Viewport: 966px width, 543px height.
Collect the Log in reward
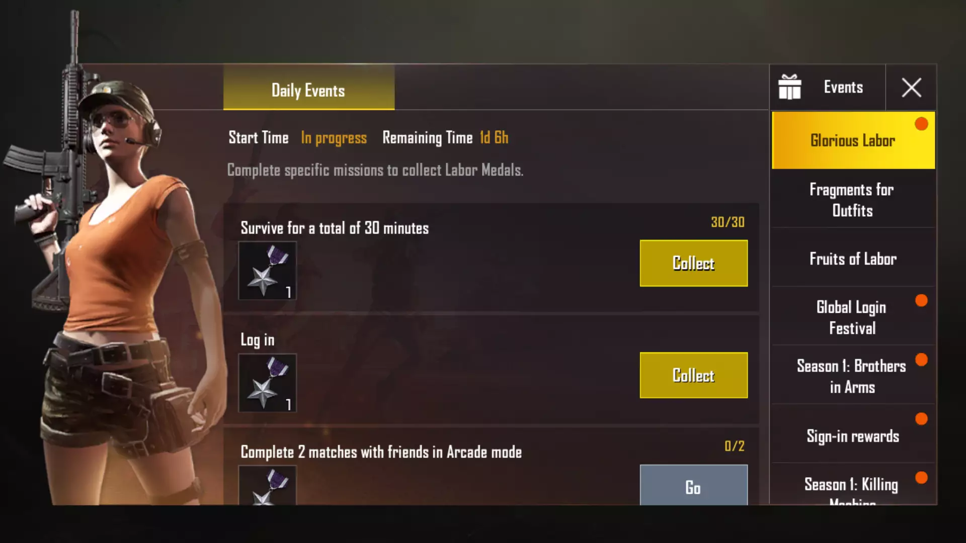693,375
